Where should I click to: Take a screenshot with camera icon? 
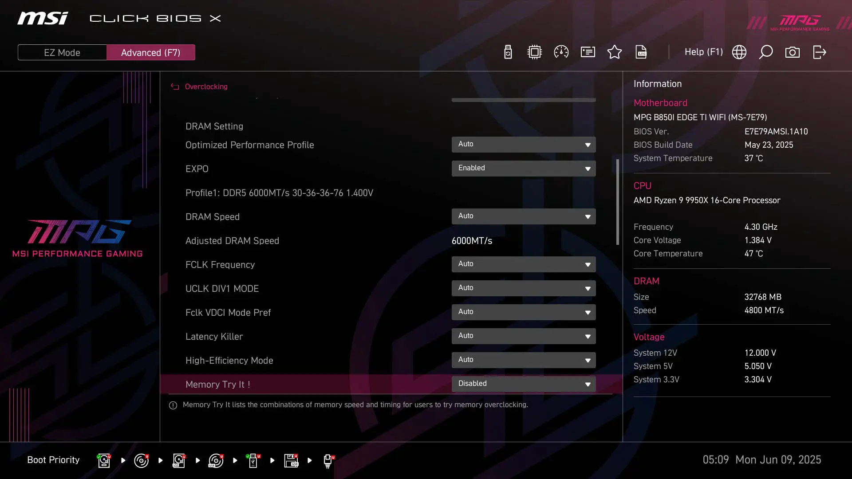tap(793, 52)
